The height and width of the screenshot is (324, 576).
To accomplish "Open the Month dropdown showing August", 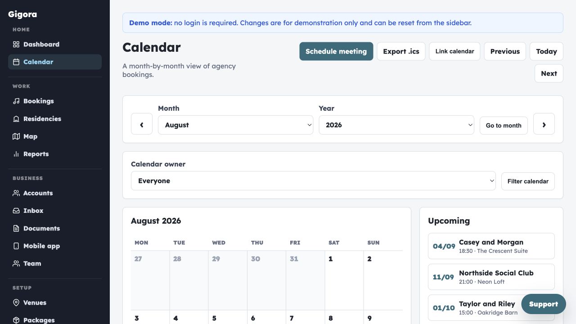I will (235, 125).
